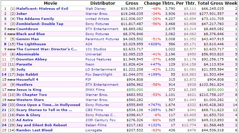
Task: Open the A24 distributor page
Action: [89, 44]
